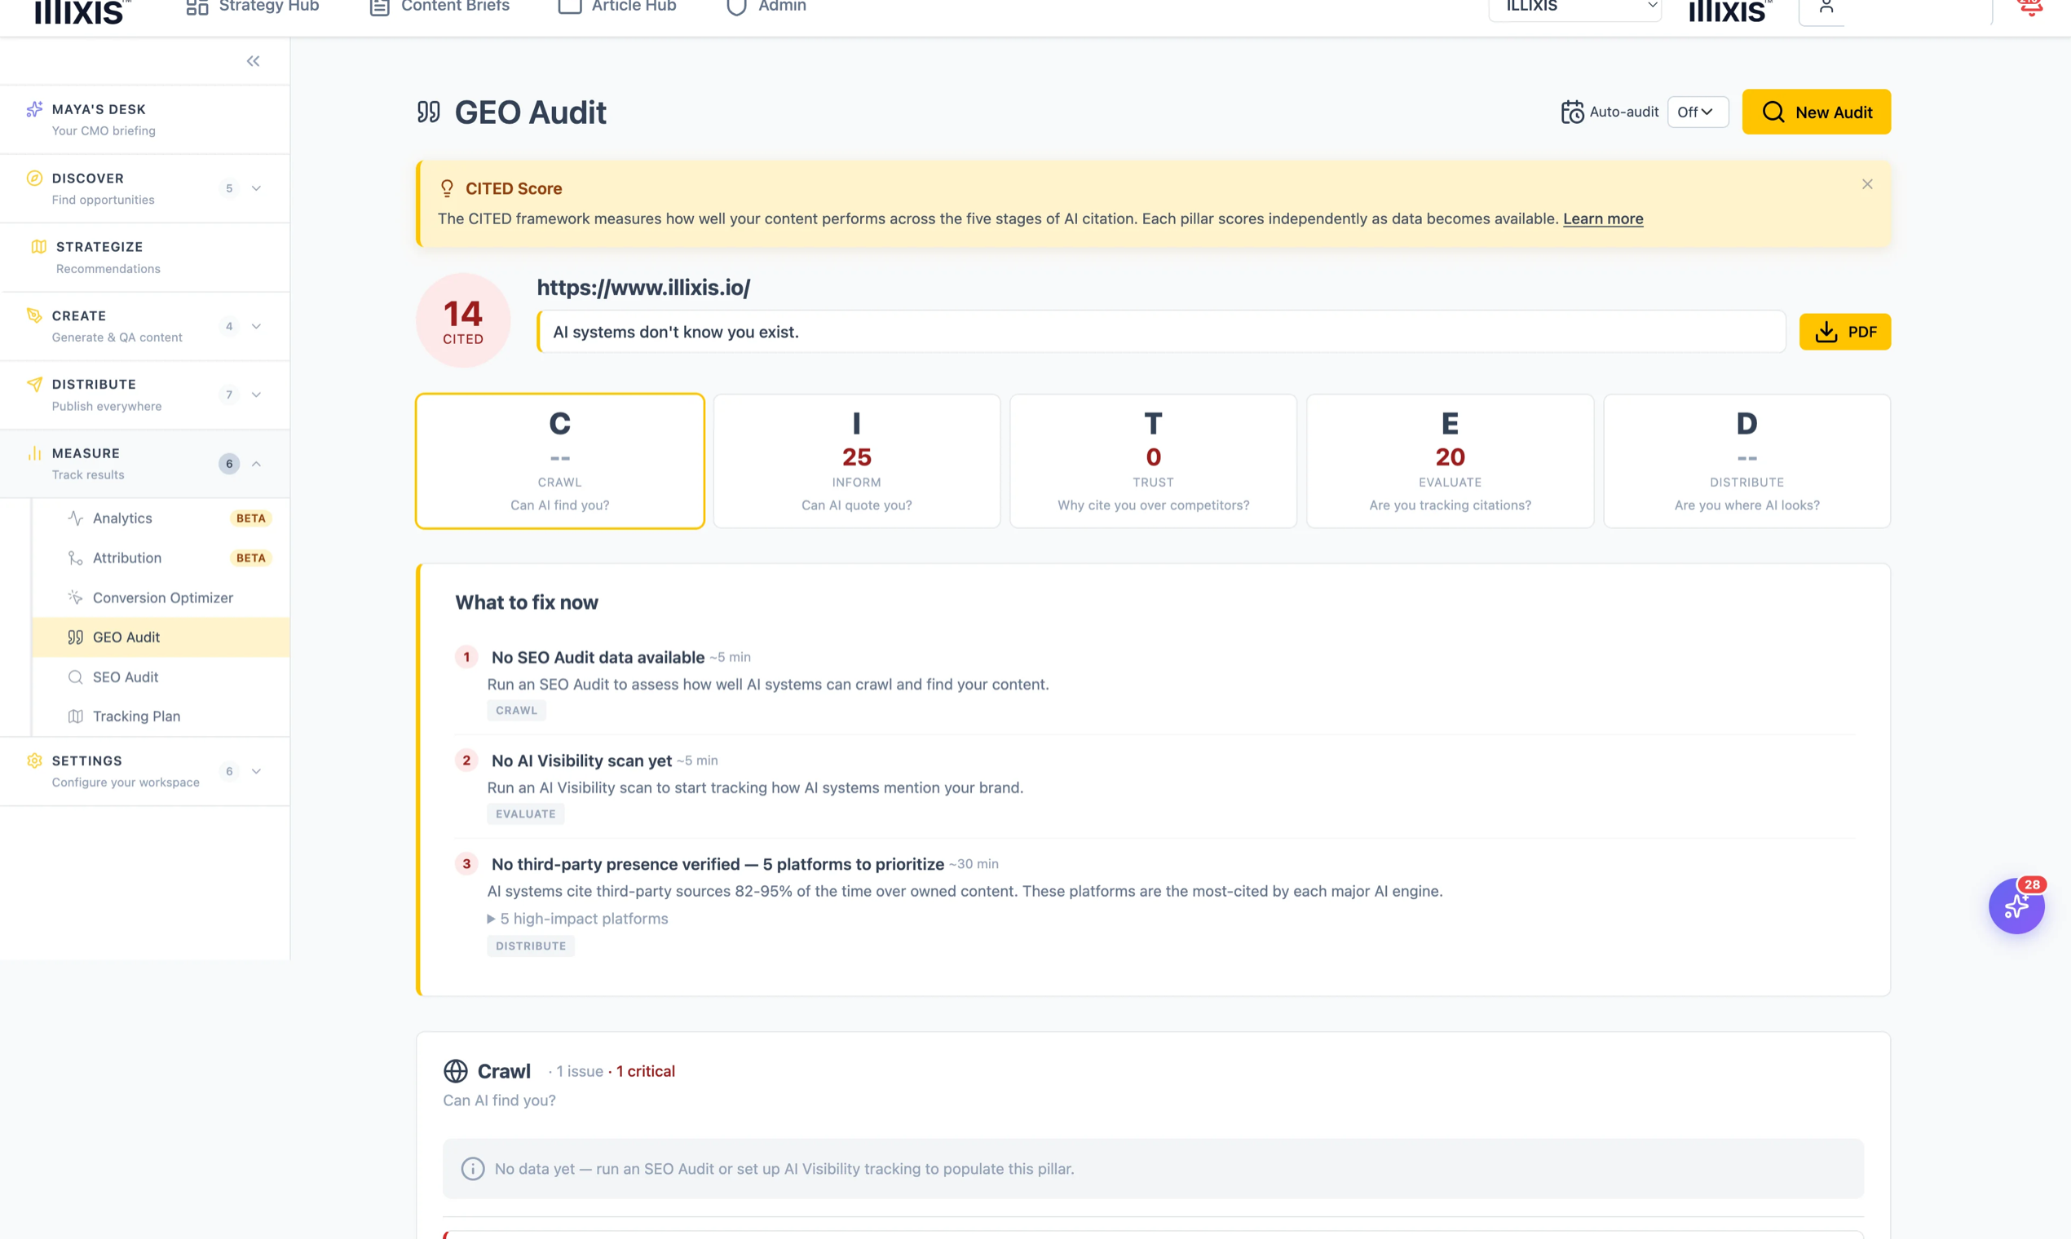Click the '1 critical' label beside Crawl

pyautogui.click(x=646, y=1071)
